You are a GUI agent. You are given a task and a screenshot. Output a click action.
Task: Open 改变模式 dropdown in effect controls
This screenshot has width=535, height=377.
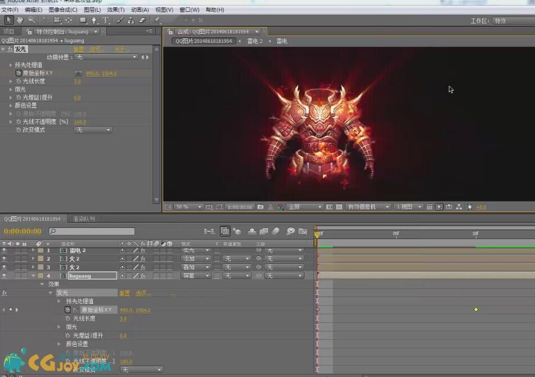point(93,130)
